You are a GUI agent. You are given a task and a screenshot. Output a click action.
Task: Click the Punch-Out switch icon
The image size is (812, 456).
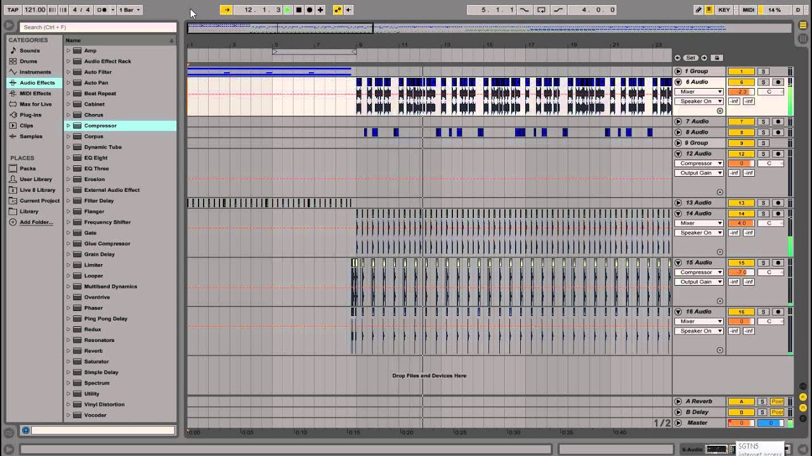(558, 9)
